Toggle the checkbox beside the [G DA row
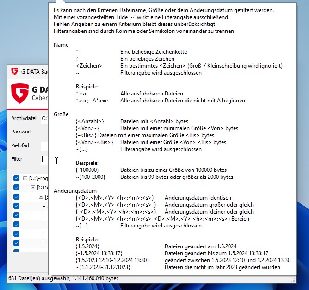 coord(16,187)
